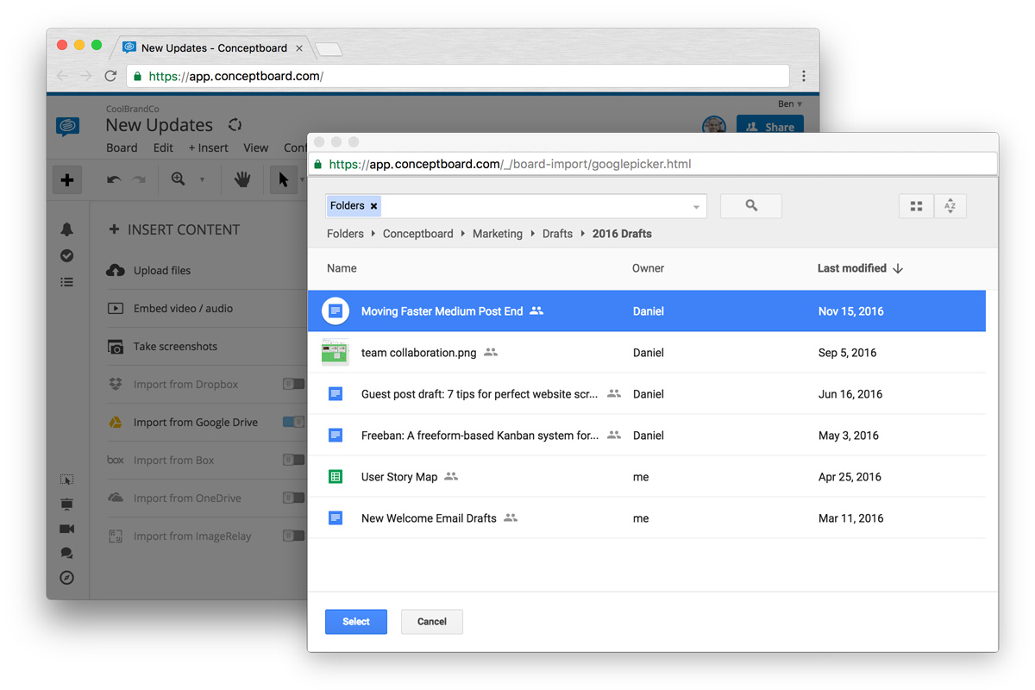Click the green sheets icon of User Story Map

336,477
